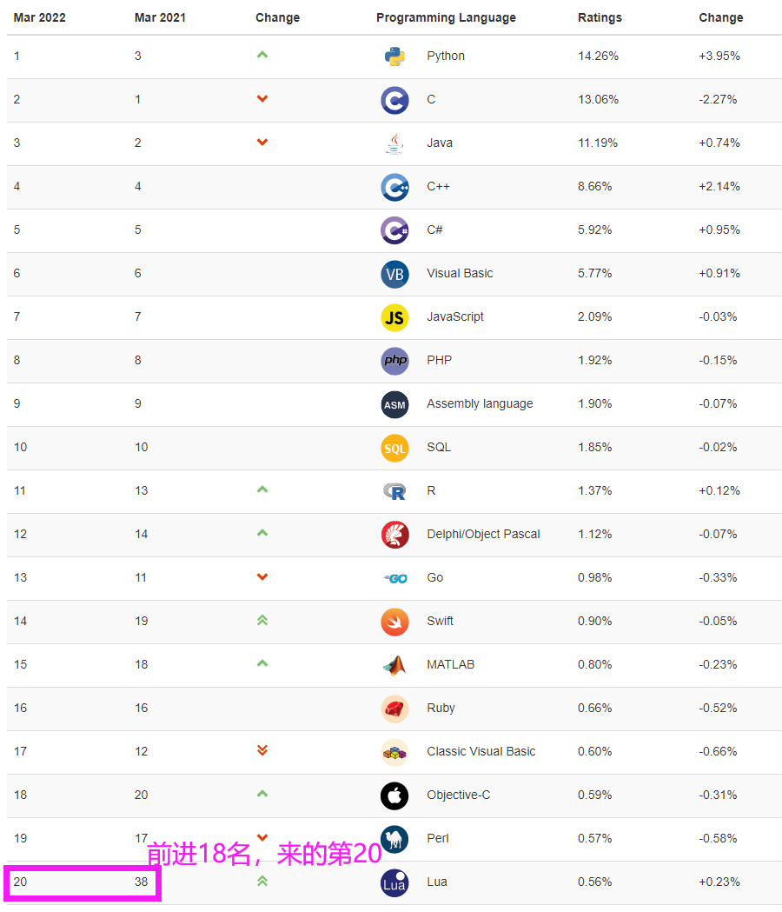
Task: Click the Mar 2022 column header
Action: 40,17
